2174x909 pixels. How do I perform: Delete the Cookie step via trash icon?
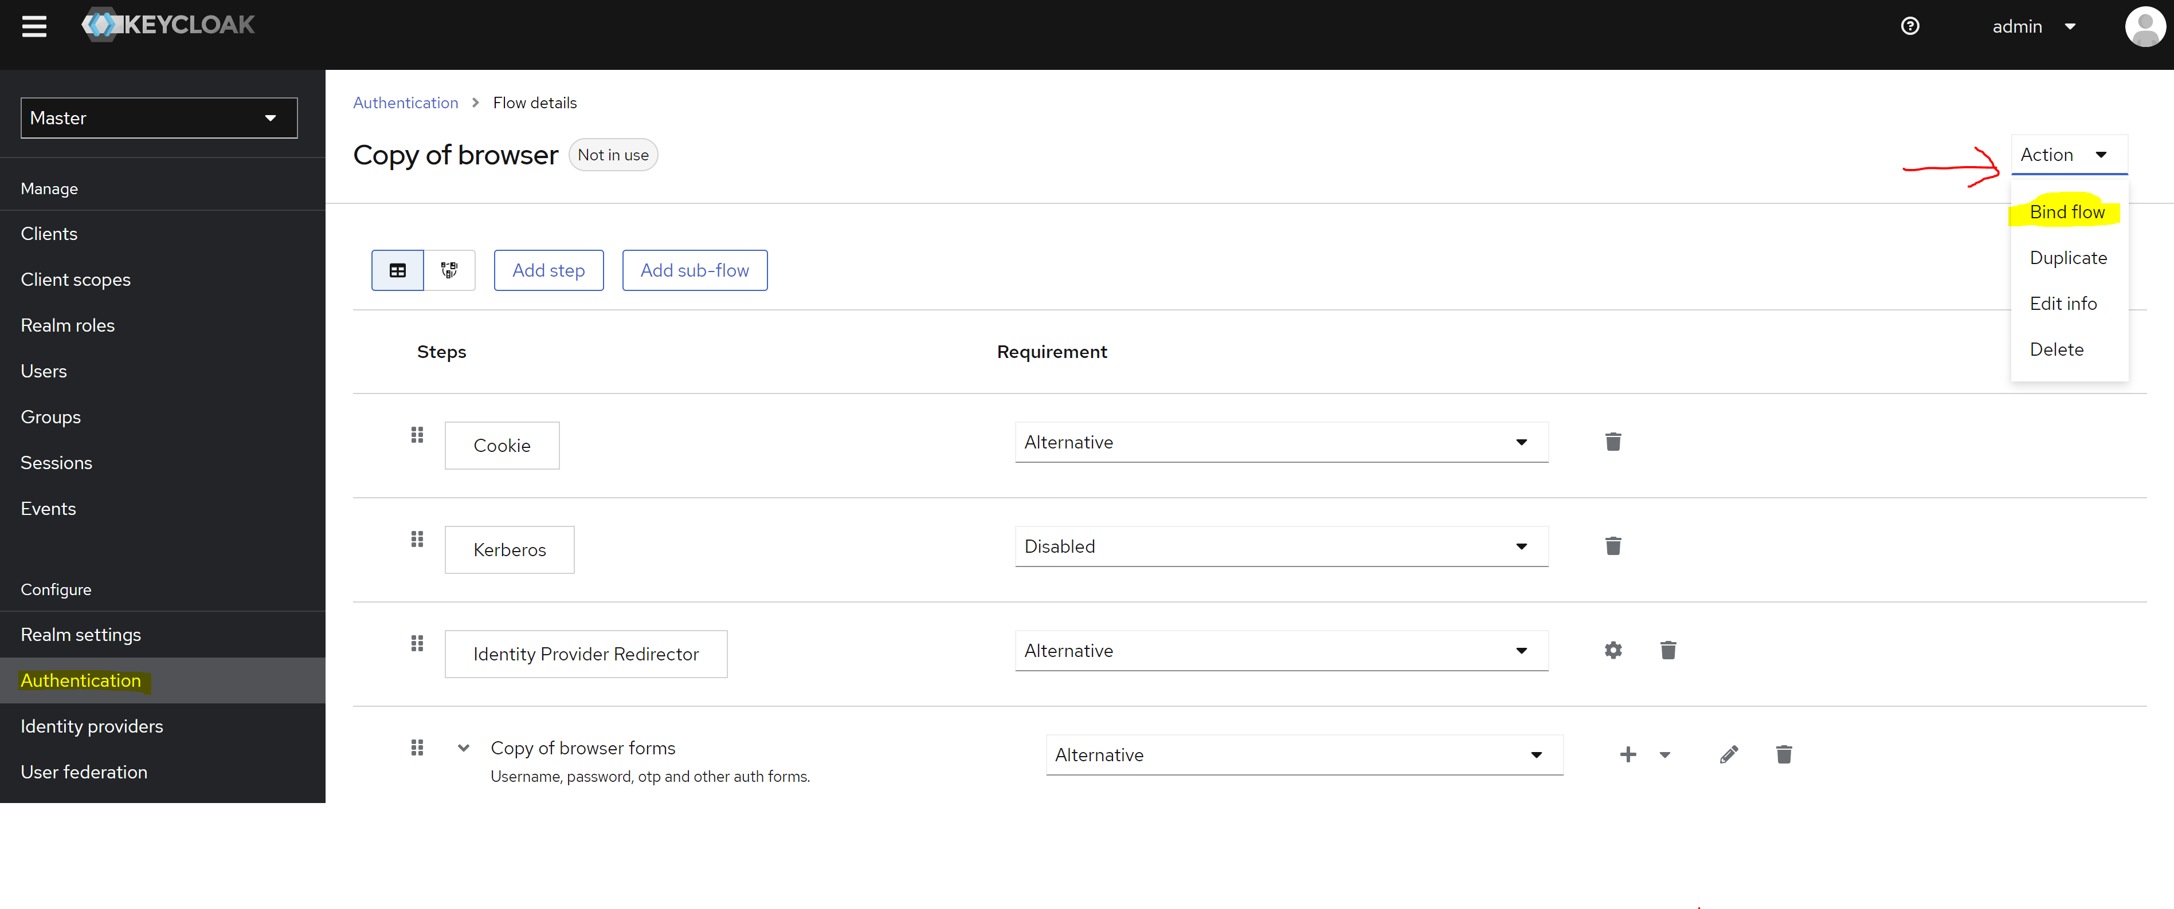1613,441
